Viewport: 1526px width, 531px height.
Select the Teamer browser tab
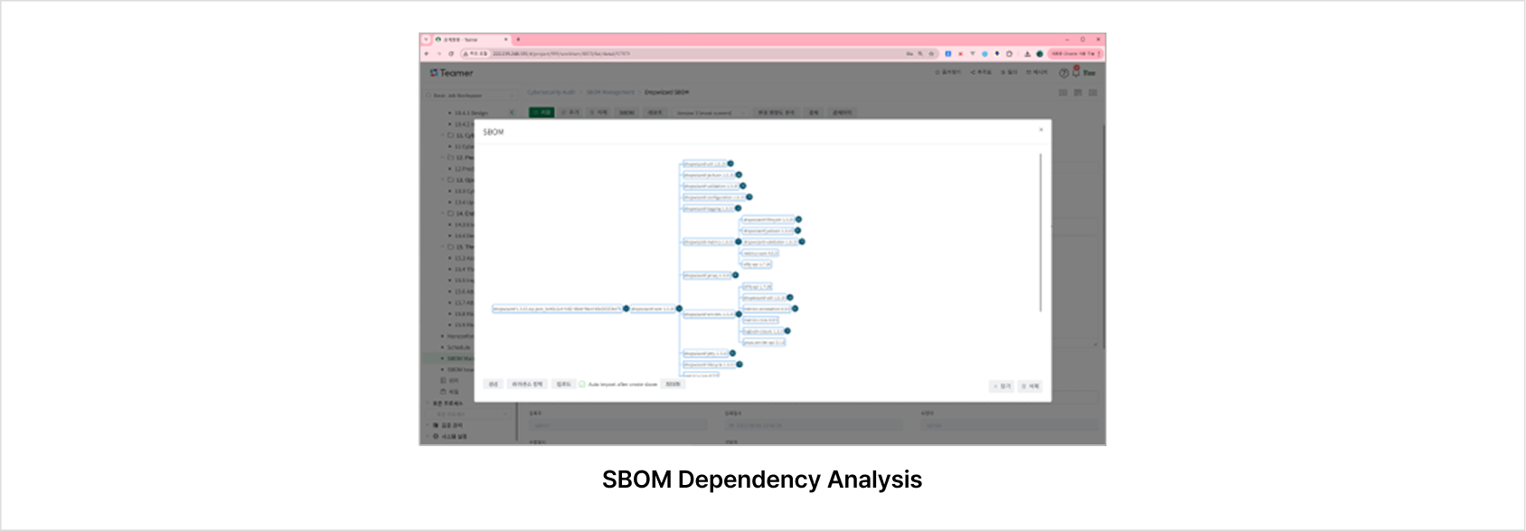(470, 40)
